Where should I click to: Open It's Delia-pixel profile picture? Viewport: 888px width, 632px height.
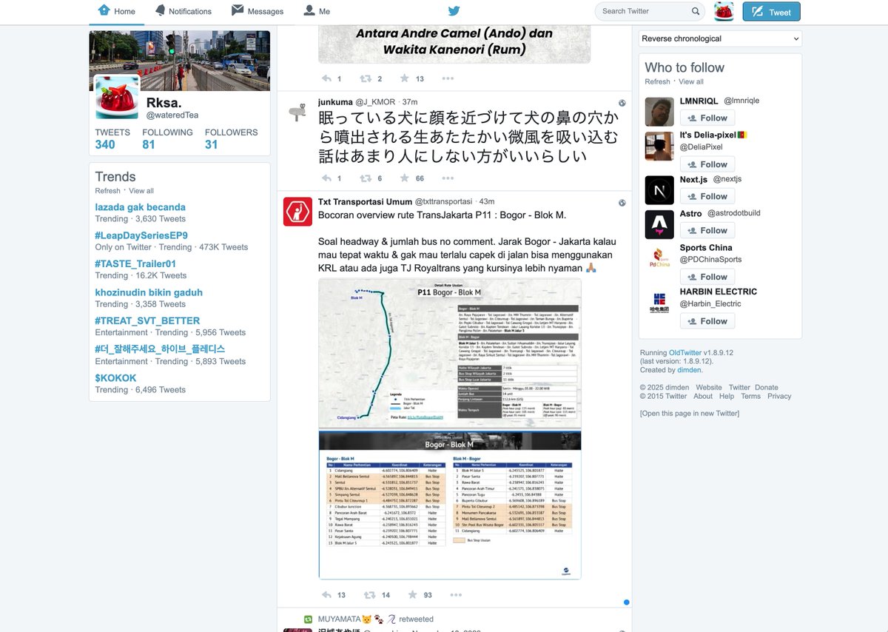point(659,147)
